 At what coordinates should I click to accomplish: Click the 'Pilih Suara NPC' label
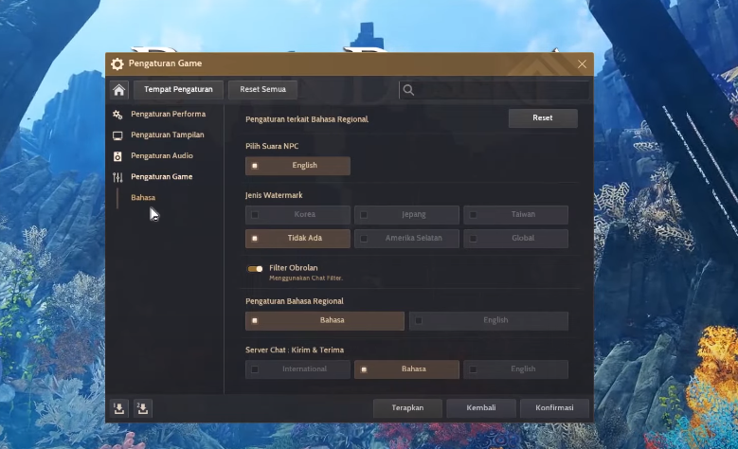[x=272, y=147]
